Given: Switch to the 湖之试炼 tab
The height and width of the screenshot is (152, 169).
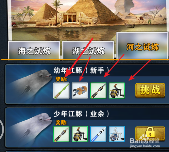Looking at the screenshot, I should 88,50.
